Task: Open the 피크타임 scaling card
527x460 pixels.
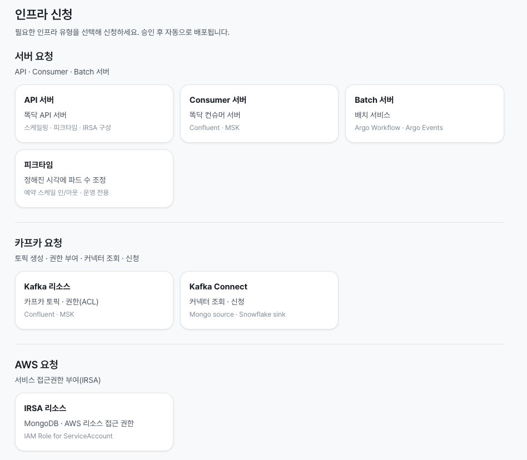Action: (94, 179)
